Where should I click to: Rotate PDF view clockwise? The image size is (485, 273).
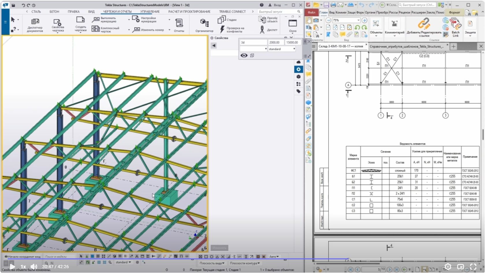click(x=364, y=27)
